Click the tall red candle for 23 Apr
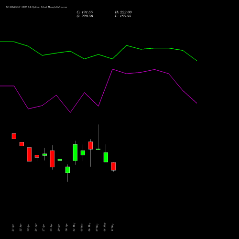This screenshot has height=239, width=239. click(x=29, y=154)
